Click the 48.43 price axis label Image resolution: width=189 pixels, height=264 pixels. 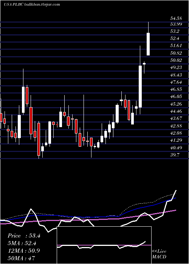pyautogui.click(x=176, y=75)
